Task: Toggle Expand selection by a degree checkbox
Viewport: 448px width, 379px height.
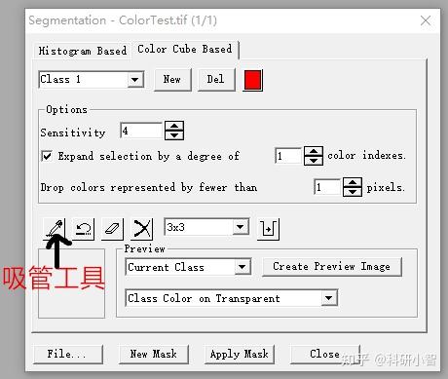Action: (47, 156)
